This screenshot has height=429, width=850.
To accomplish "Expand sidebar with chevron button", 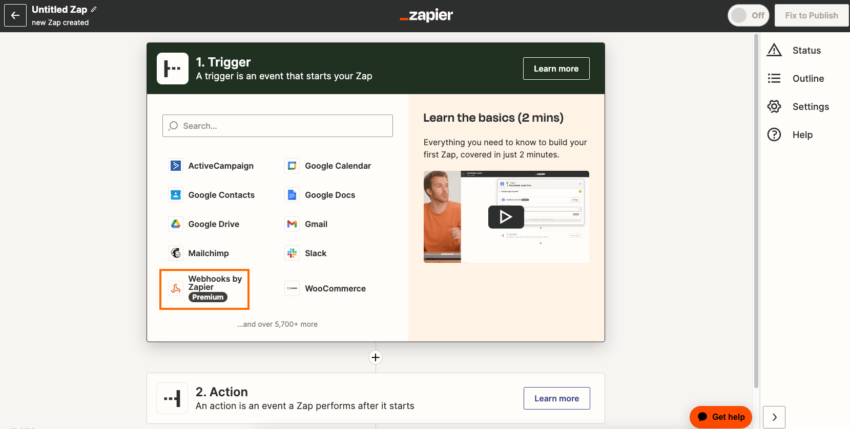I will [x=774, y=417].
